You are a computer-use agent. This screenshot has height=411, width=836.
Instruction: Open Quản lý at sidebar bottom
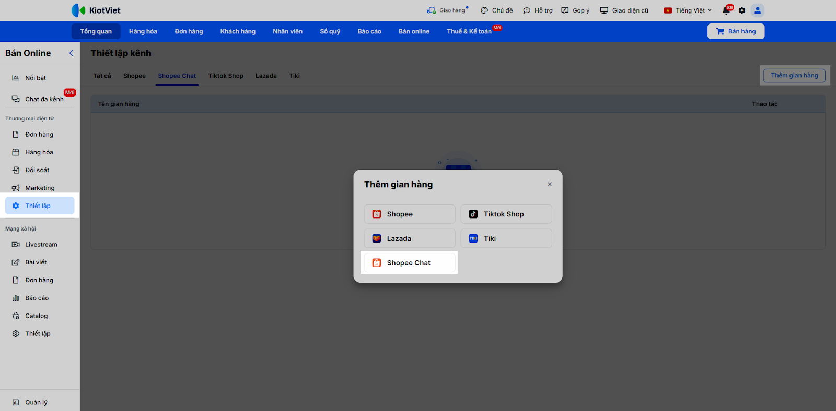[40, 402]
